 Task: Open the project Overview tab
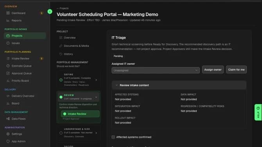tap(78, 38)
